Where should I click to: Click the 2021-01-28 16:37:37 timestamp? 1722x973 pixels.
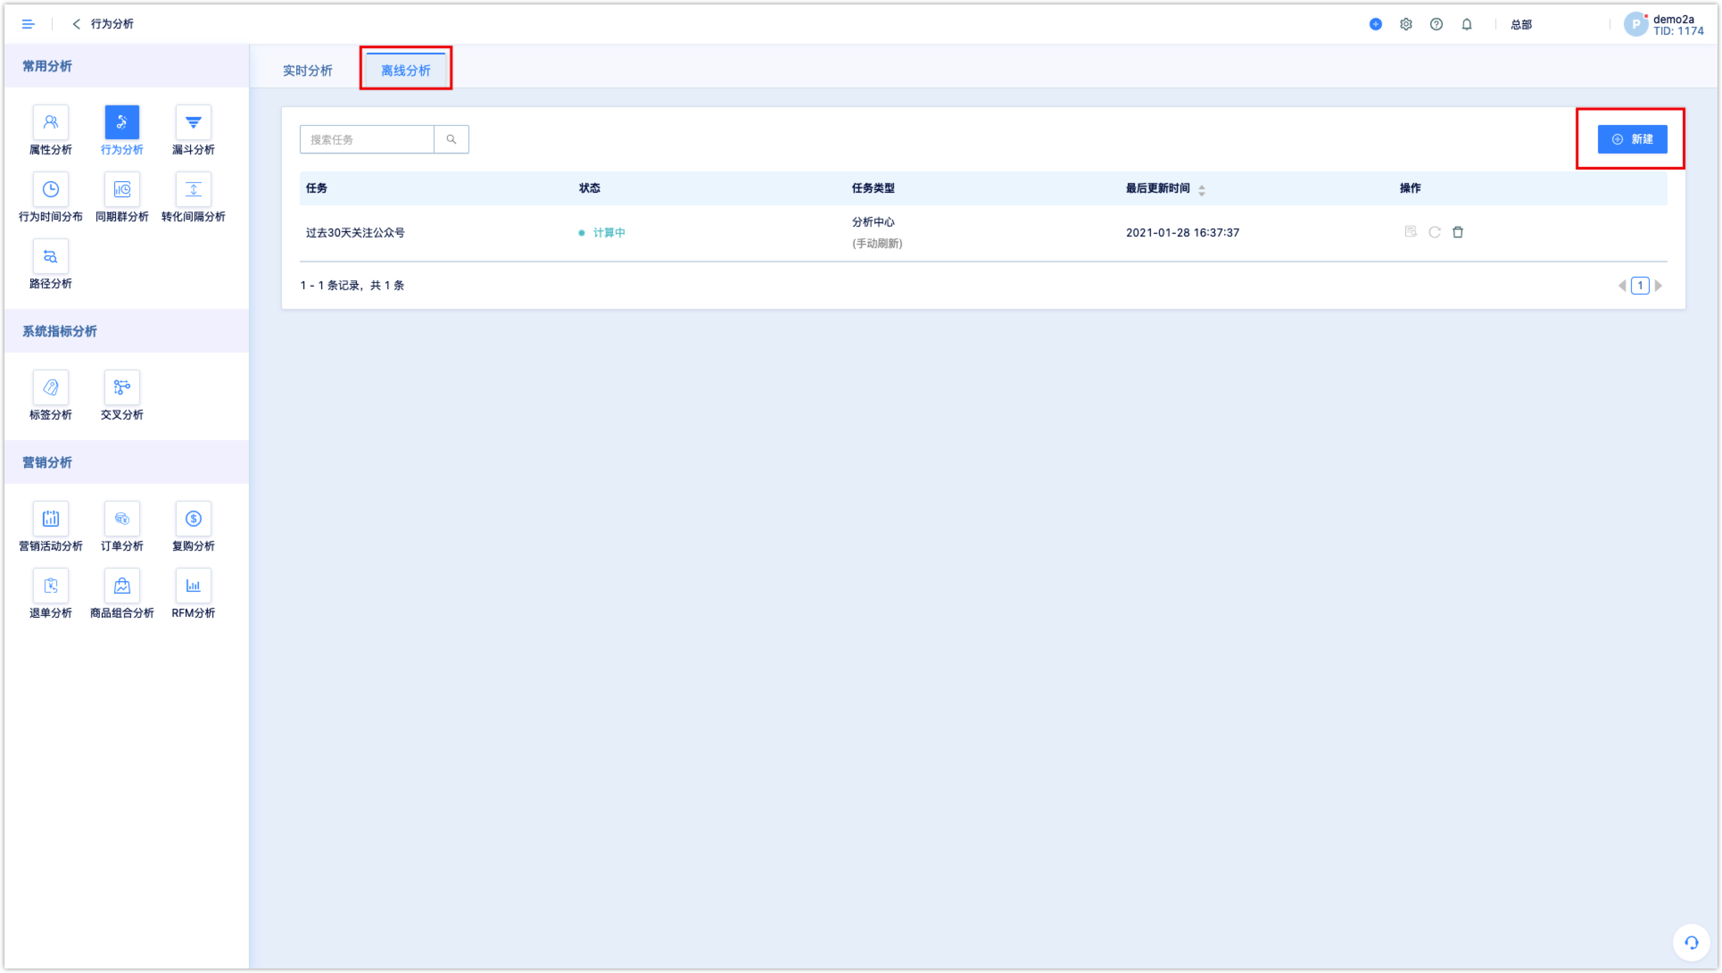(1182, 233)
